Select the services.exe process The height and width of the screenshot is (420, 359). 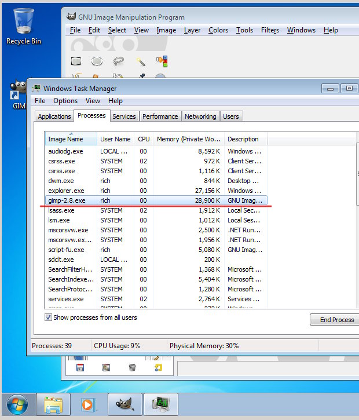pos(156,299)
